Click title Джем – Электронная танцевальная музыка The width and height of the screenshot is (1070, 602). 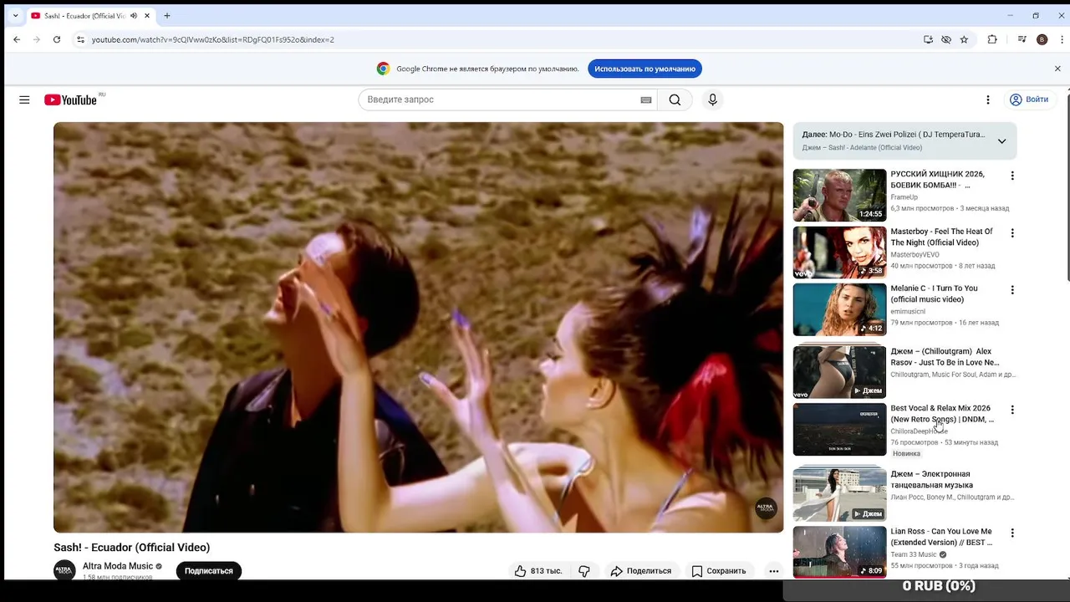click(932, 480)
